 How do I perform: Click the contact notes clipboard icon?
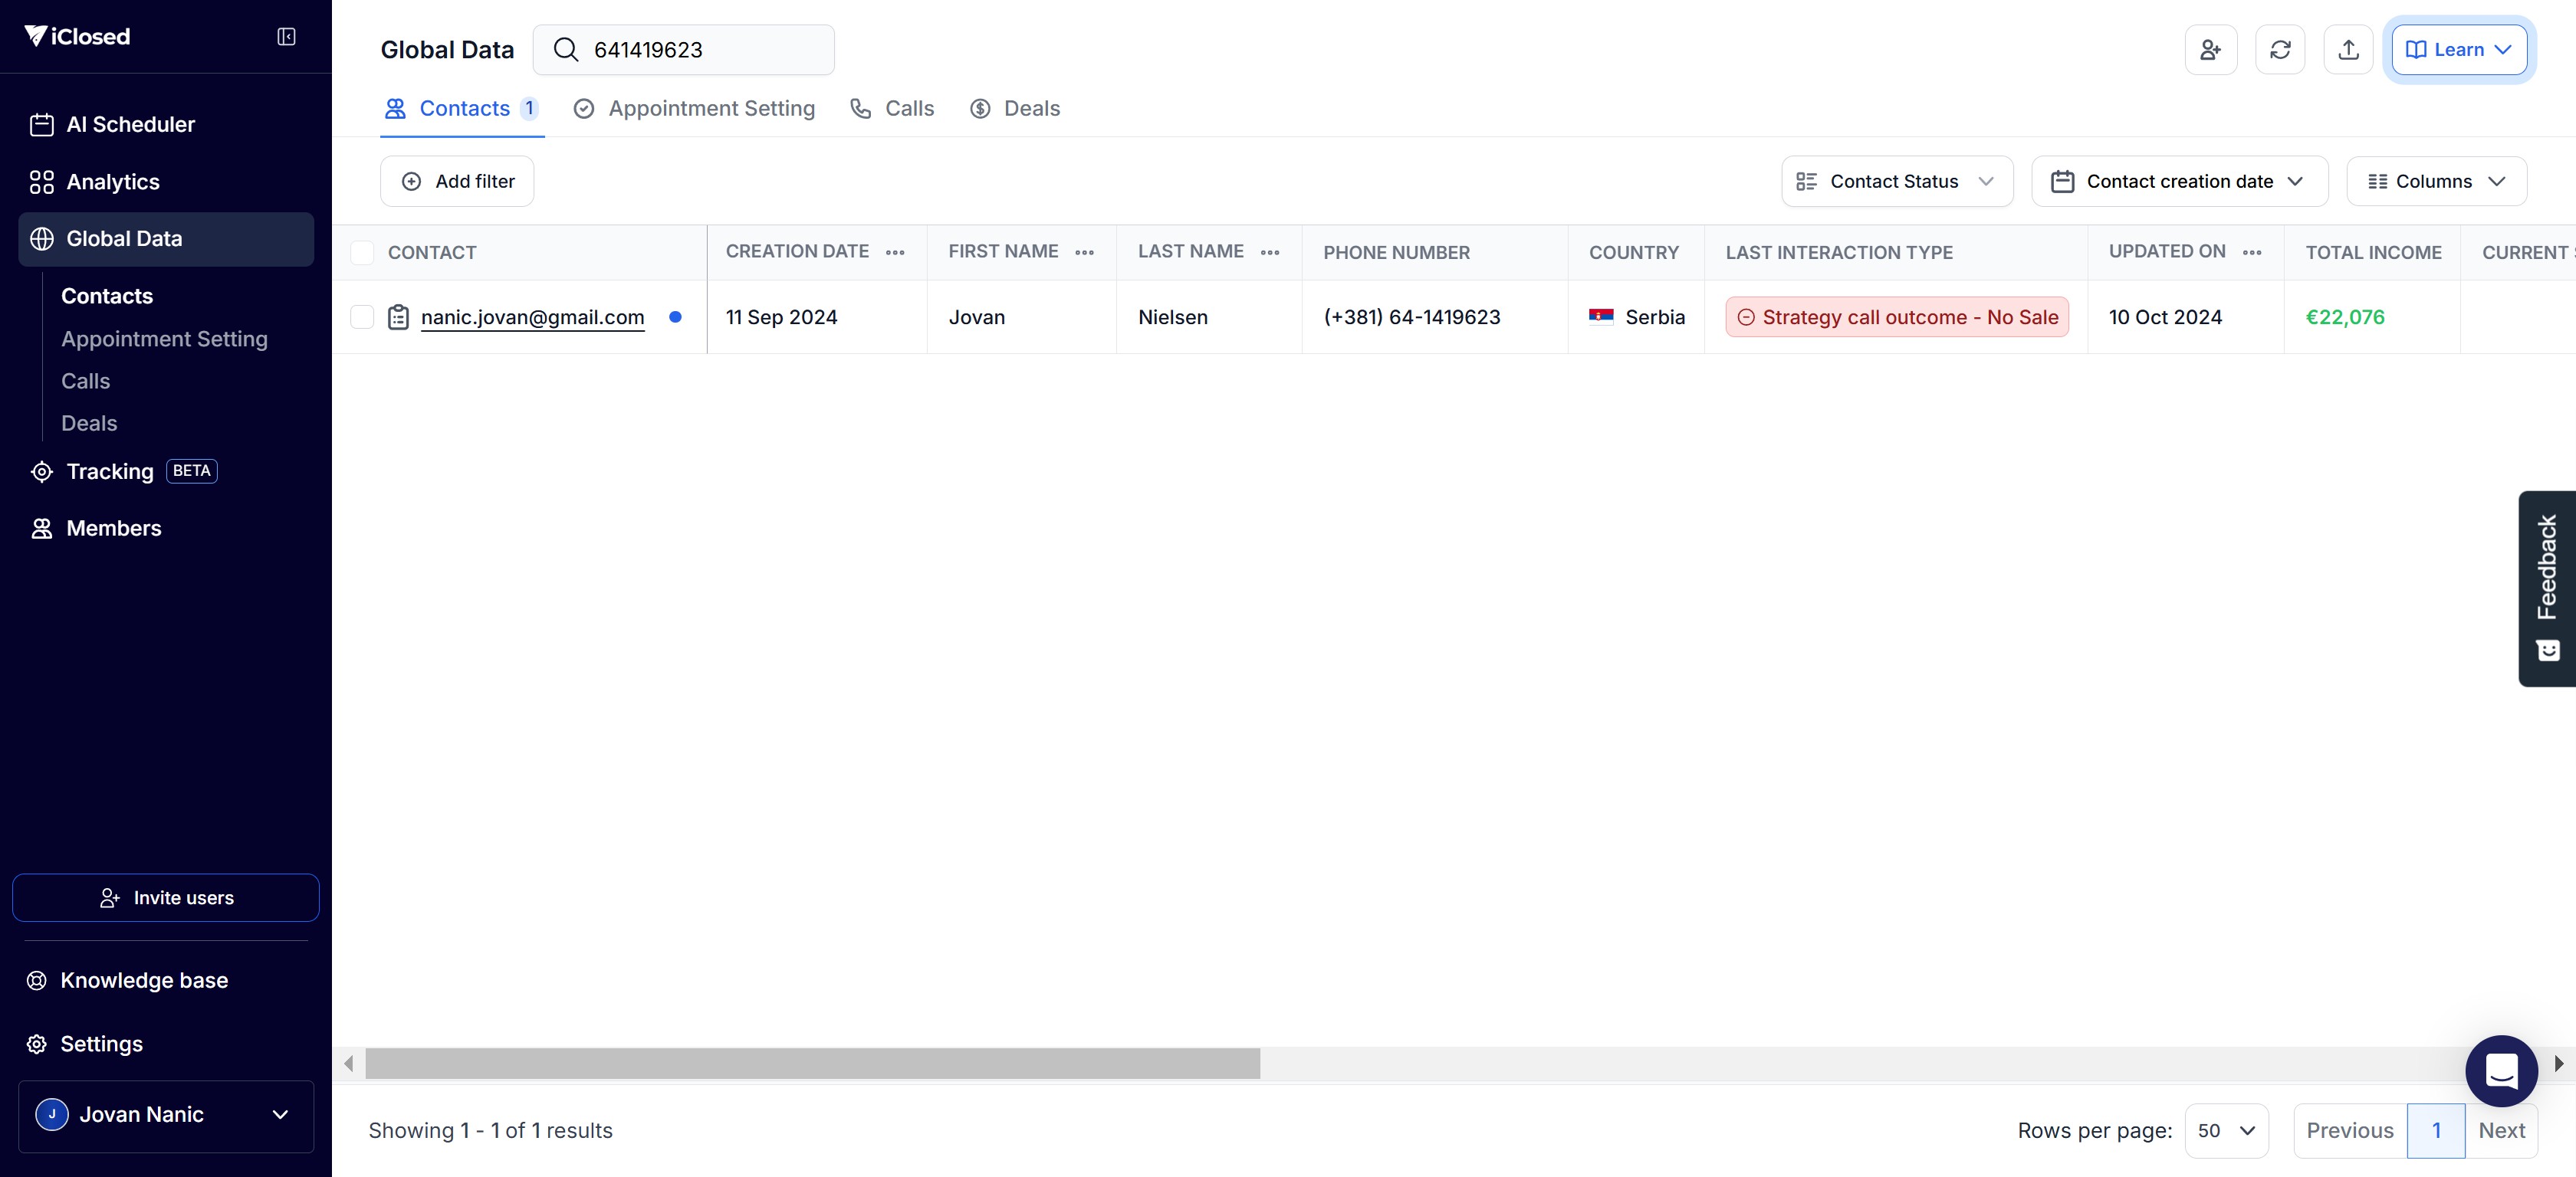pos(398,318)
